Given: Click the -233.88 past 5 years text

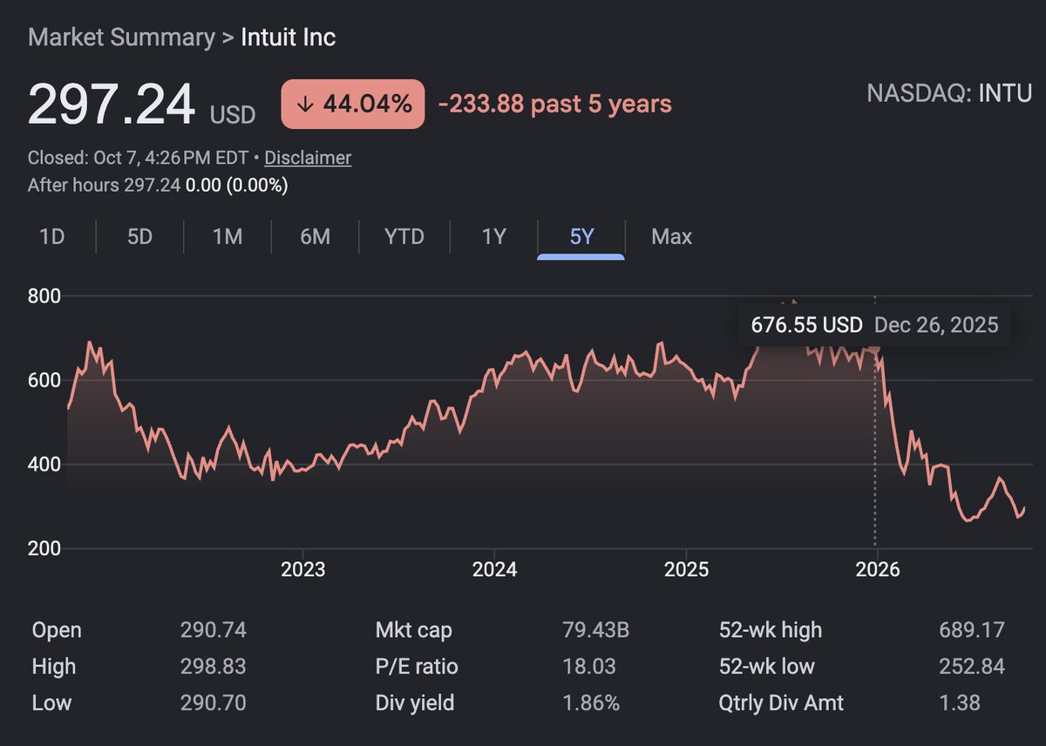Looking at the screenshot, I should [x=554, y=105].
